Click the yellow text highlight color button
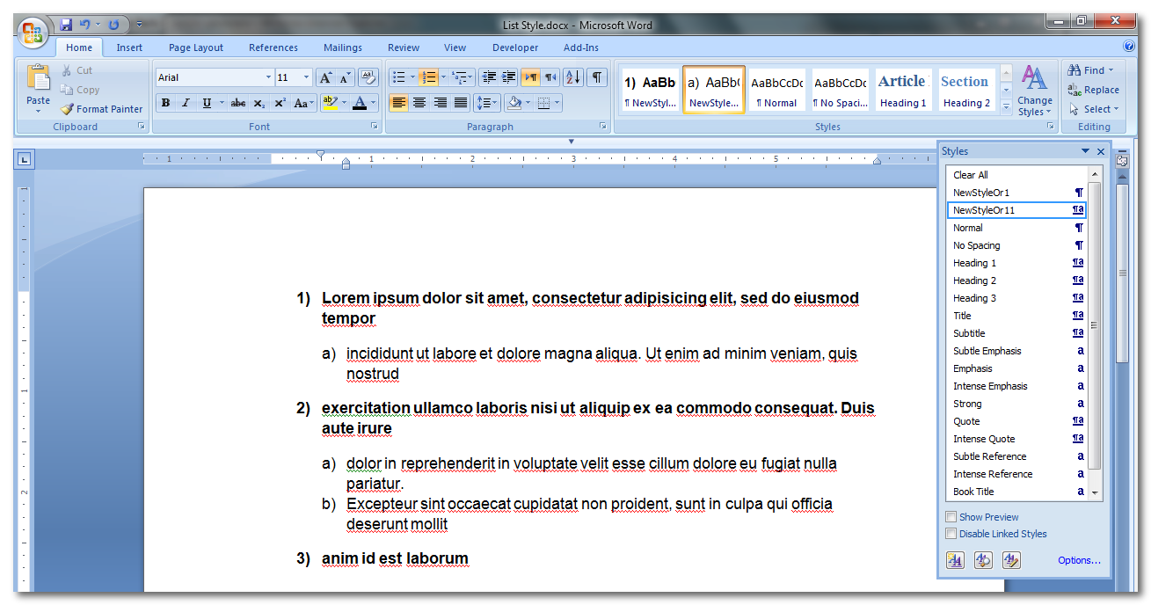 click(x=330, y=104)
